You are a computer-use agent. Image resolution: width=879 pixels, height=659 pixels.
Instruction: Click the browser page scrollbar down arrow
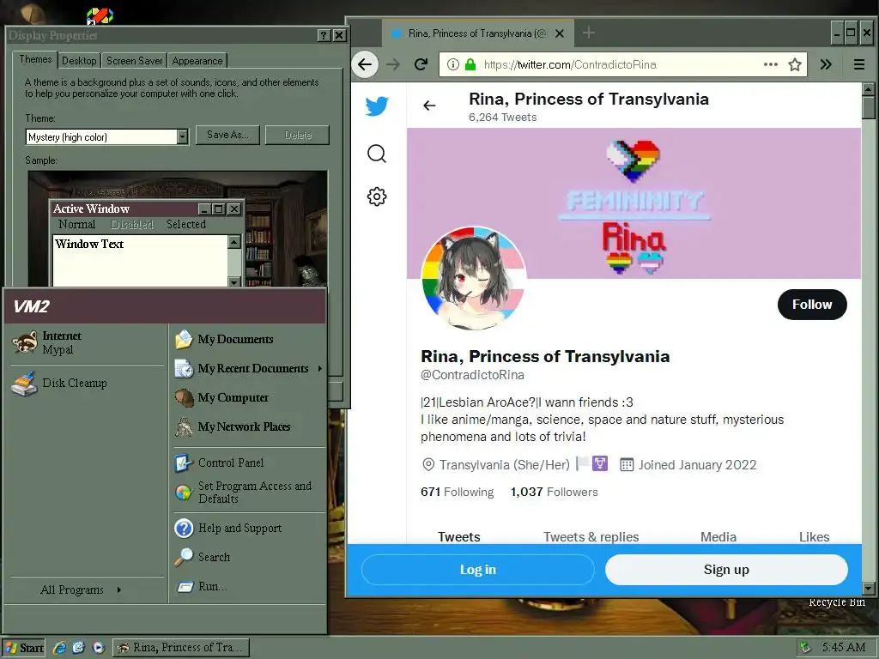click(x=869, y=589)
